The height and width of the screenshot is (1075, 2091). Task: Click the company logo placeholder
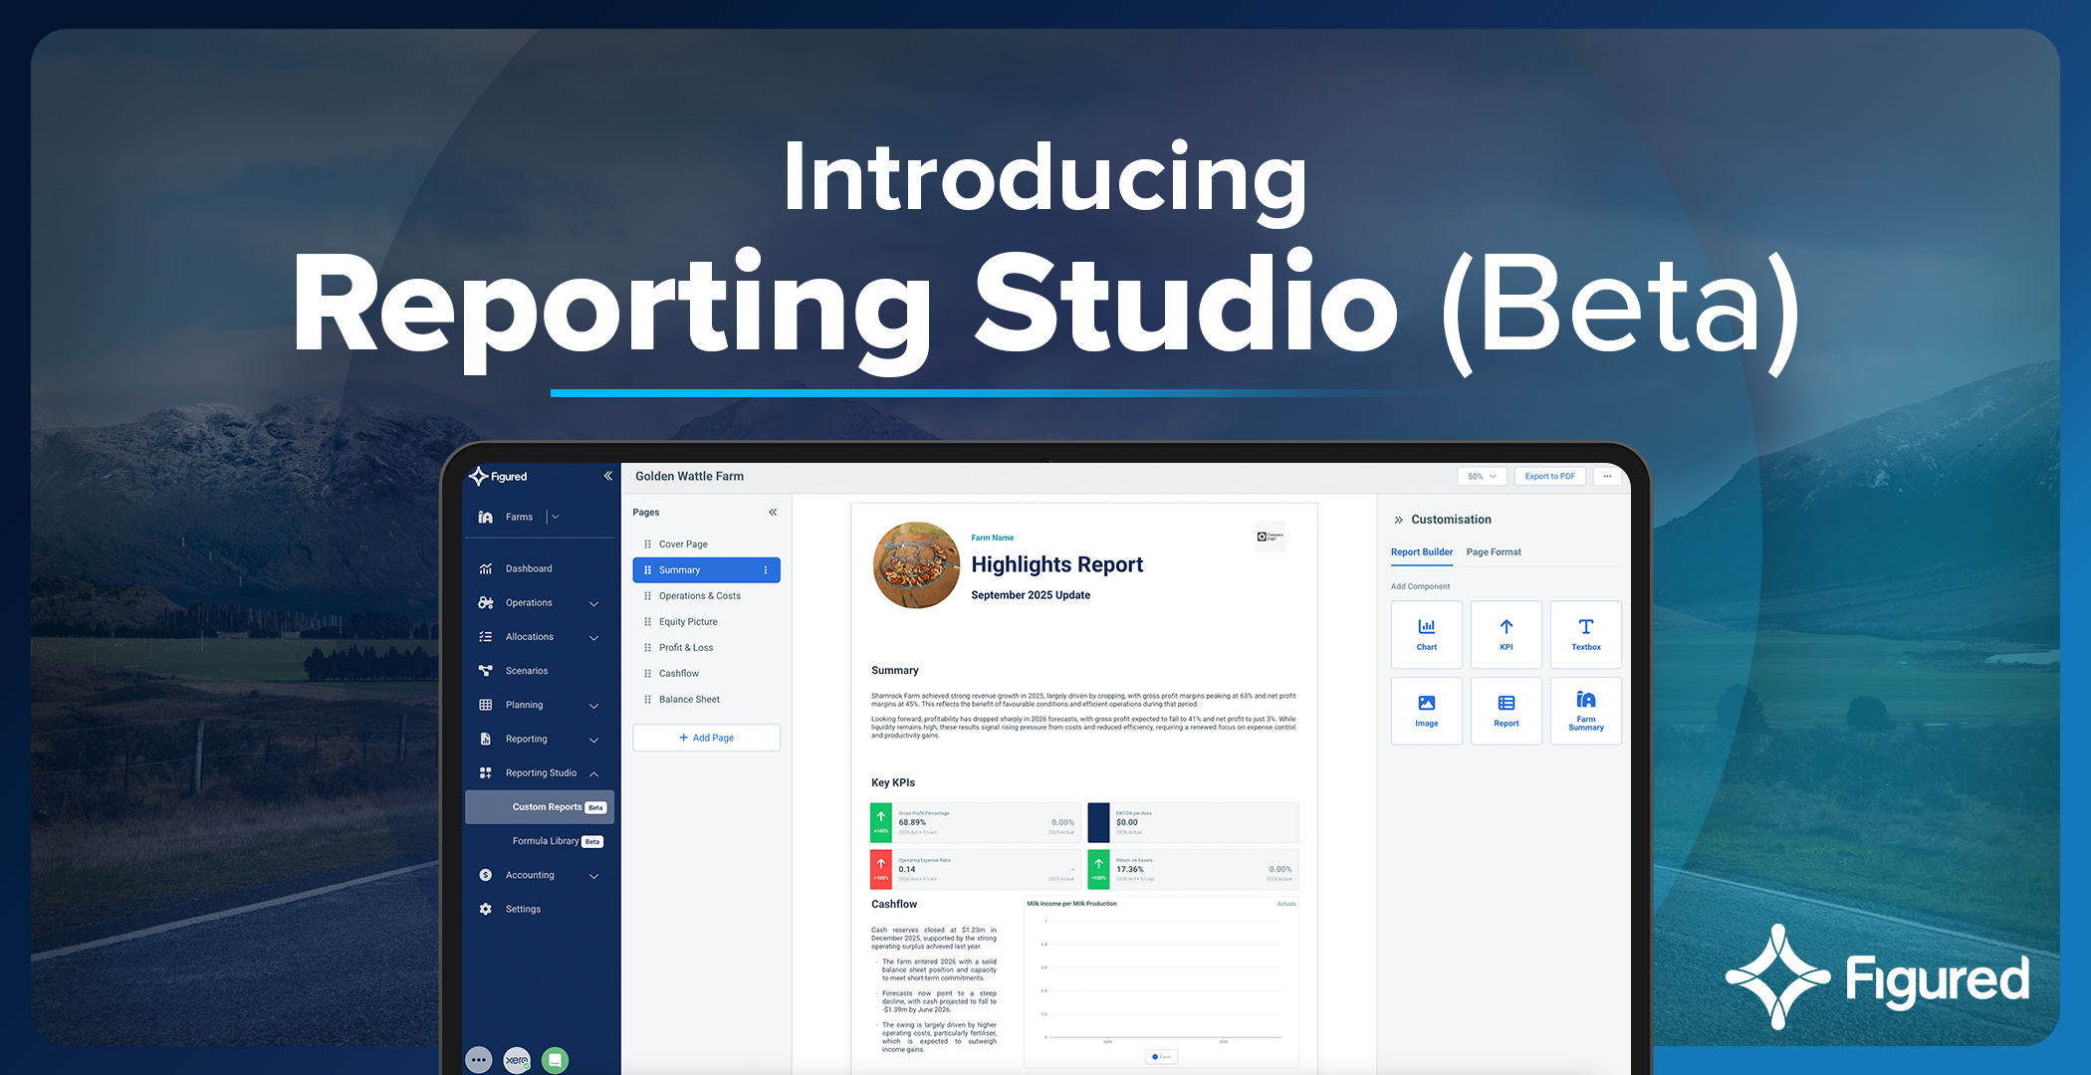pos(1270,537)
